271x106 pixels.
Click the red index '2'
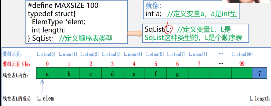(x=91, y=64)
